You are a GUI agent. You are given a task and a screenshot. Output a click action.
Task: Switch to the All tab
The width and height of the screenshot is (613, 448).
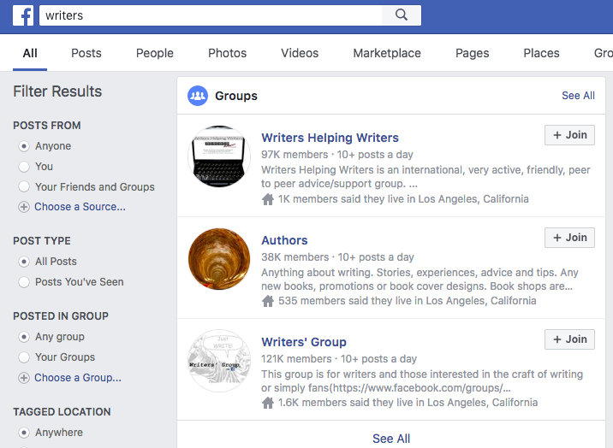pyautogui.click(x=30, y=53)
